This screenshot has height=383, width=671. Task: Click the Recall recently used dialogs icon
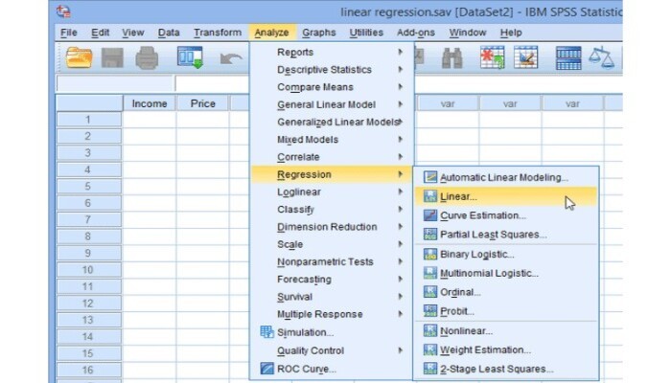(x=190, y=57)
